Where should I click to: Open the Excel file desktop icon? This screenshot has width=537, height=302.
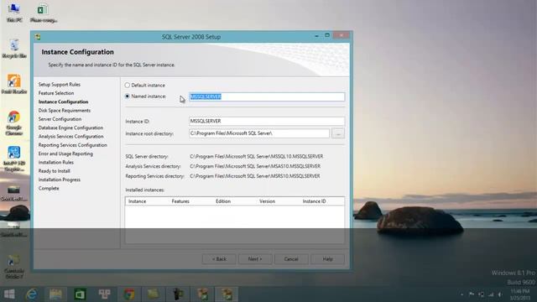(x=43, y=13)
